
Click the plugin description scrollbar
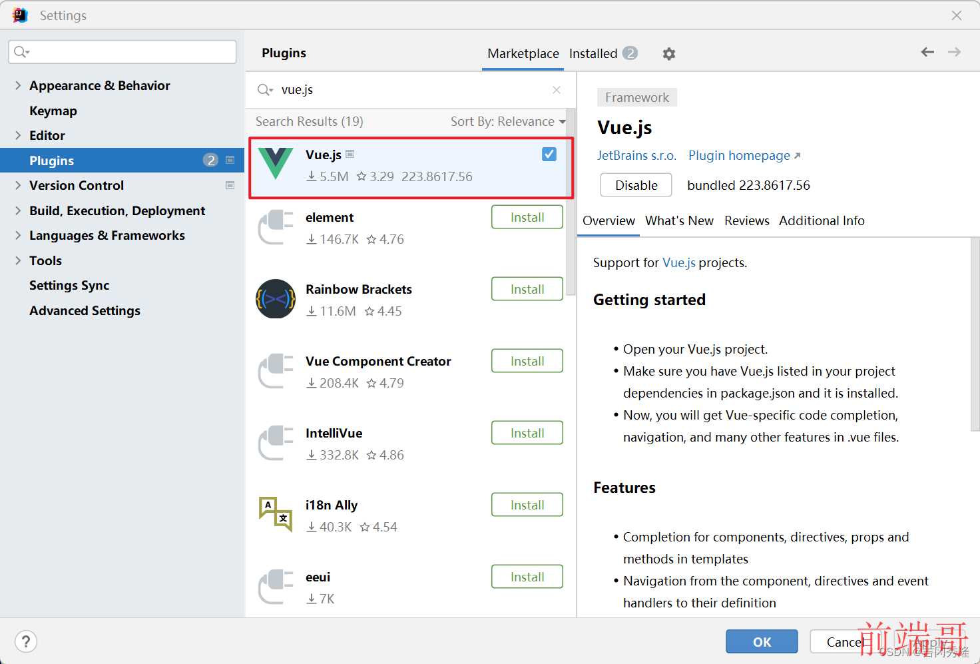pyautogui.click(x=975, y=334)
